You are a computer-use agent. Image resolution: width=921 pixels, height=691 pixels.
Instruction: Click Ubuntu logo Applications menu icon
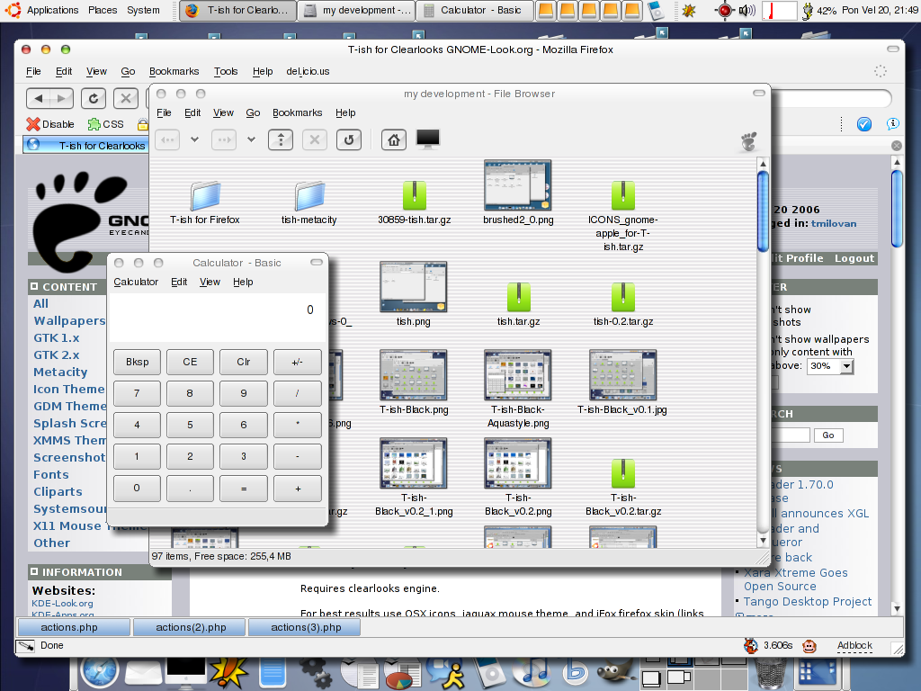point(13,10)
